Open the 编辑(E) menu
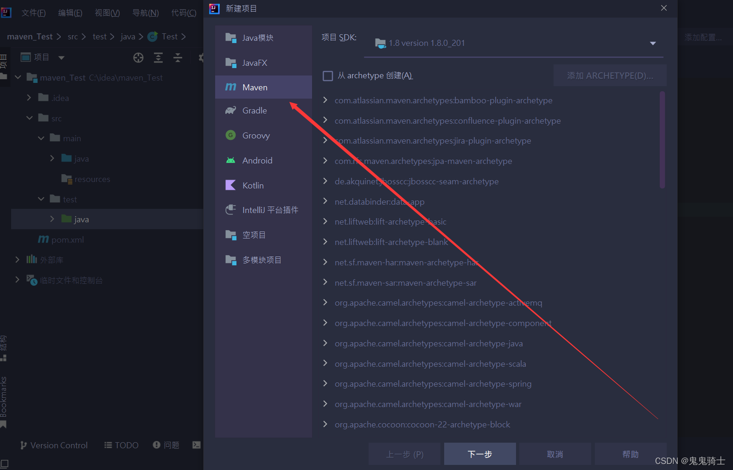Image resolution: width=733 pixels, height=470 pixels. click(x=70, y=13)
